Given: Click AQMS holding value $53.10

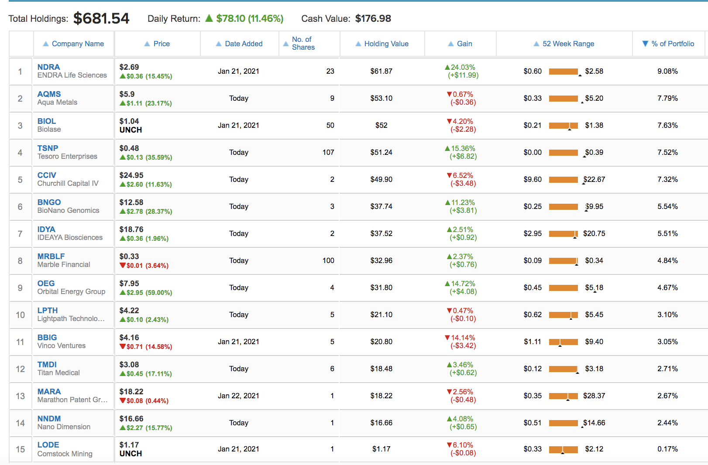Looking at the screenshot, I should (381, 99).
